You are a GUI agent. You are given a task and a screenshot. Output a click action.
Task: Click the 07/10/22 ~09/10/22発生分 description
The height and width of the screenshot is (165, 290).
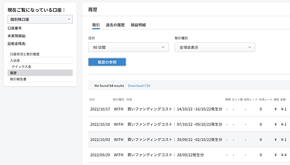[x=175, y=125]
